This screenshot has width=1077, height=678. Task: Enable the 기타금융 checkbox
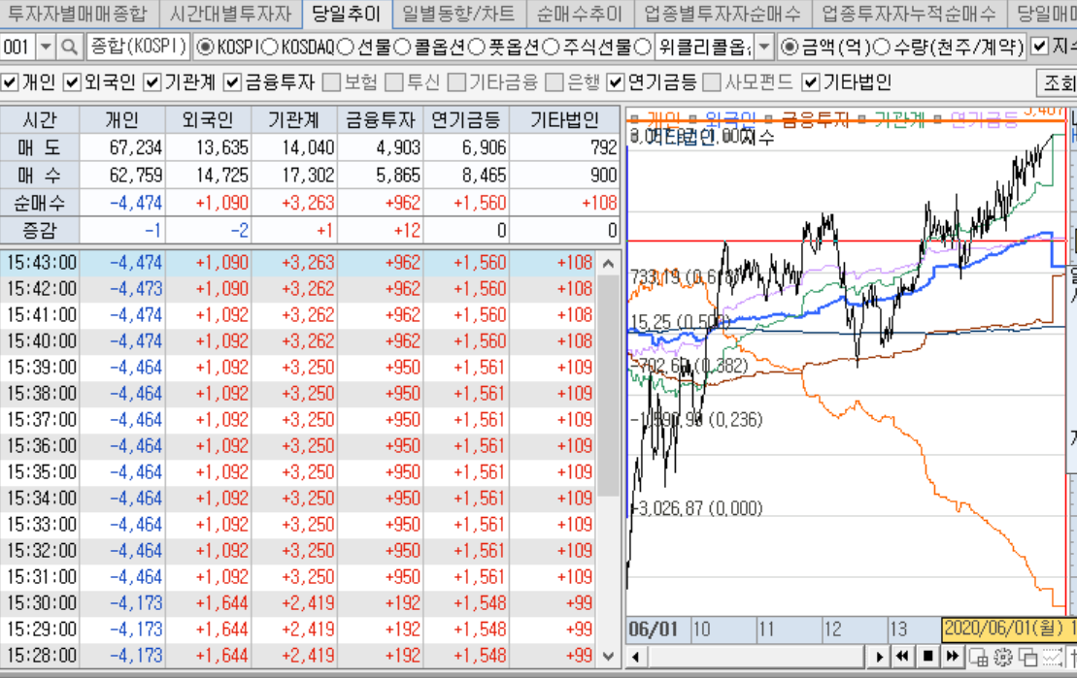tap(456, 83)
